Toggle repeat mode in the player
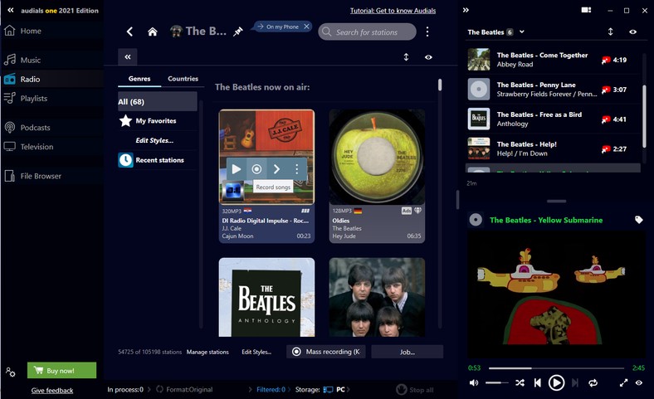 tap(593, 382)
